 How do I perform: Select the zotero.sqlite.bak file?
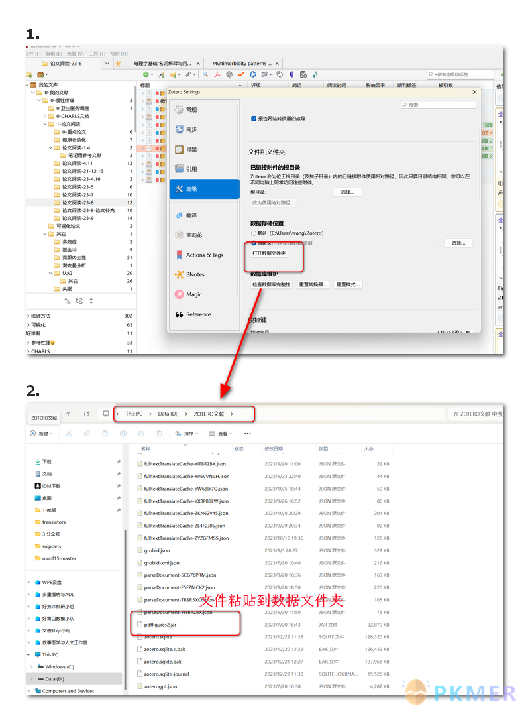point(162,662)
